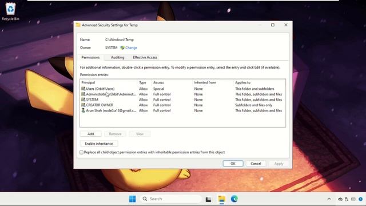
Task: Click the Arun Shah user icon
Action: 83,110
